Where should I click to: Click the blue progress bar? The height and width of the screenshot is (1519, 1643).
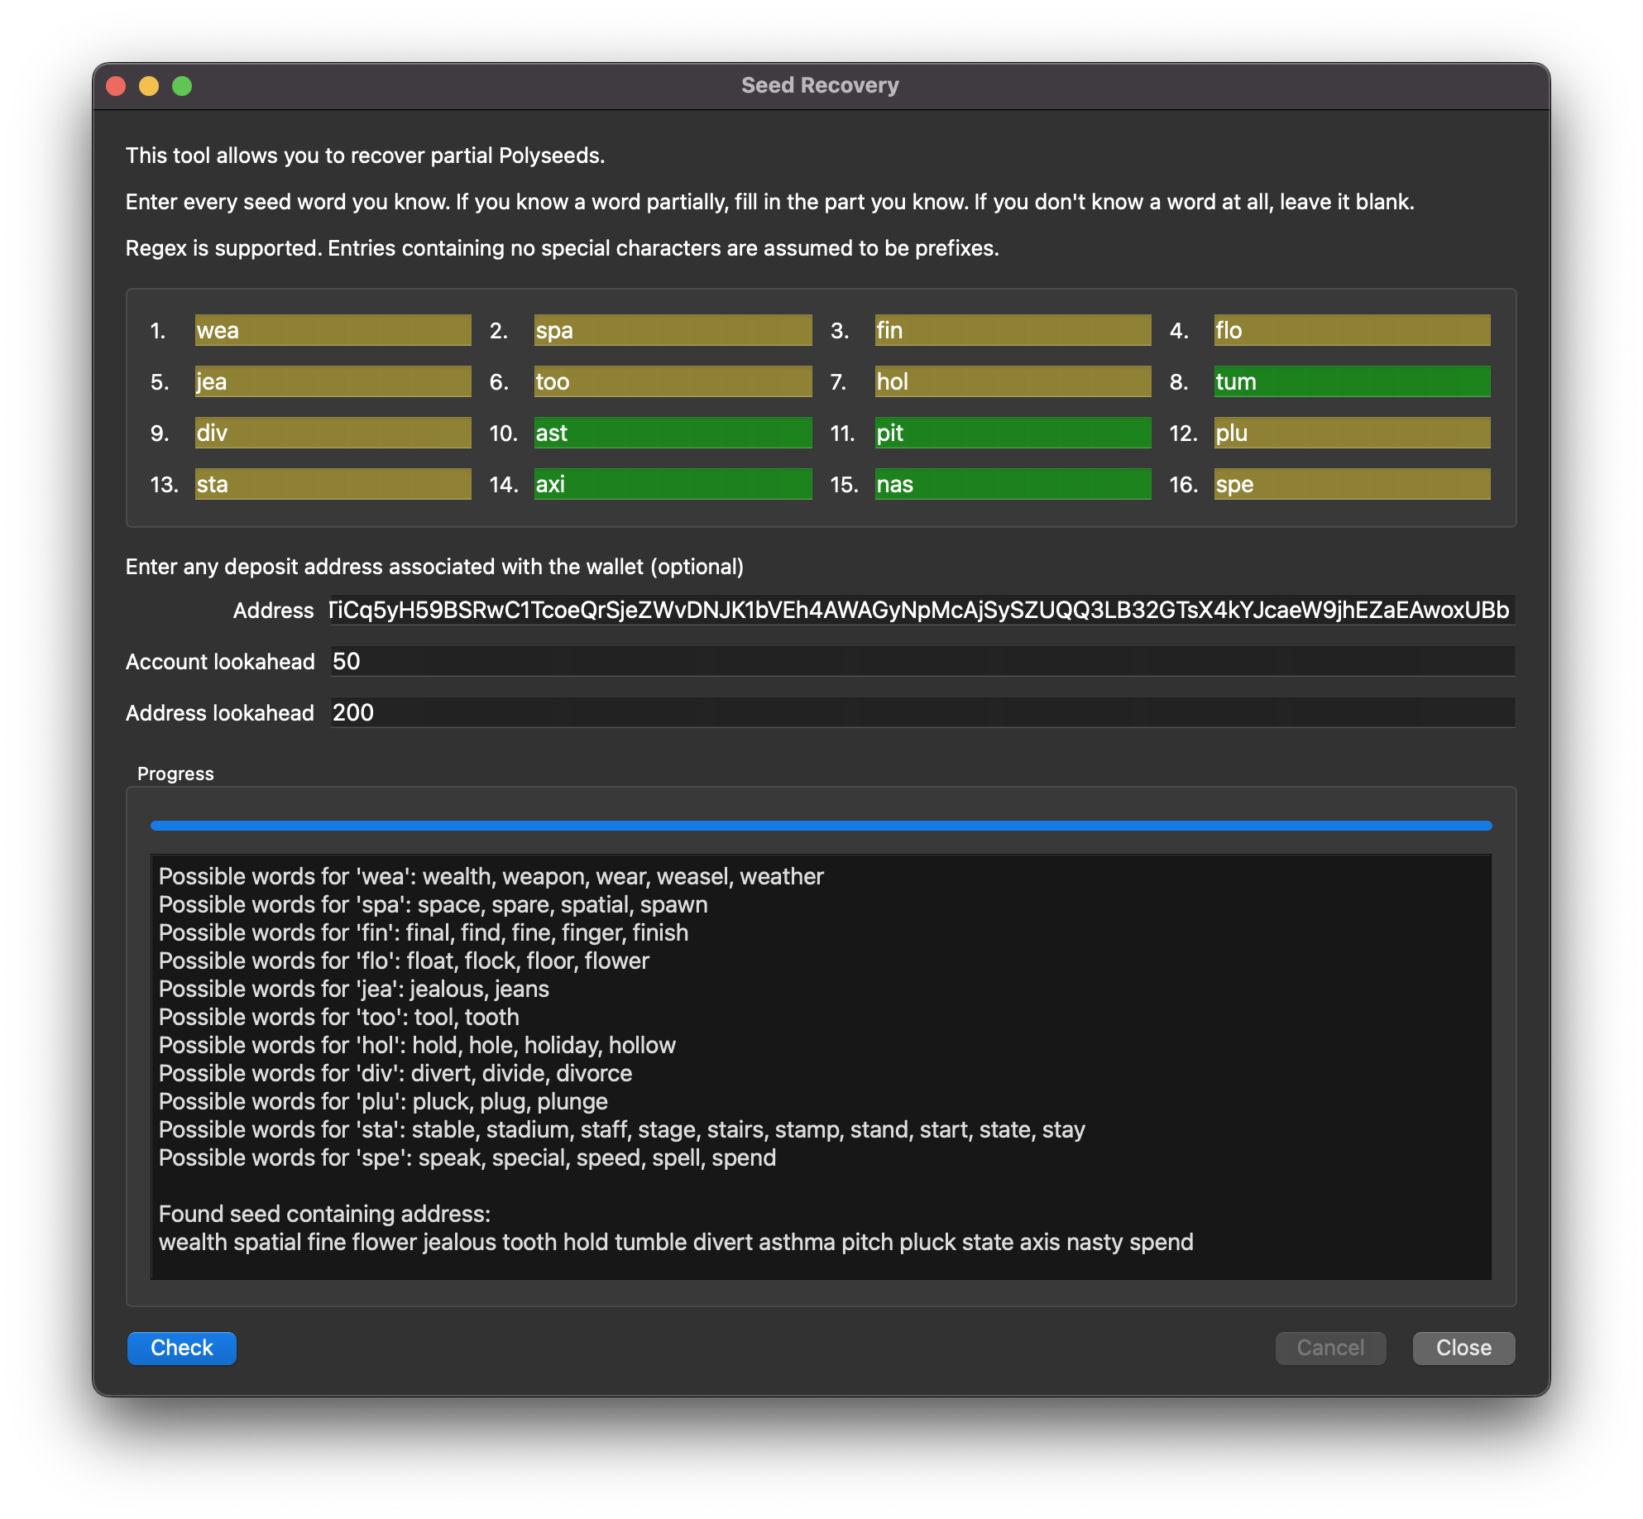point(821,826)
